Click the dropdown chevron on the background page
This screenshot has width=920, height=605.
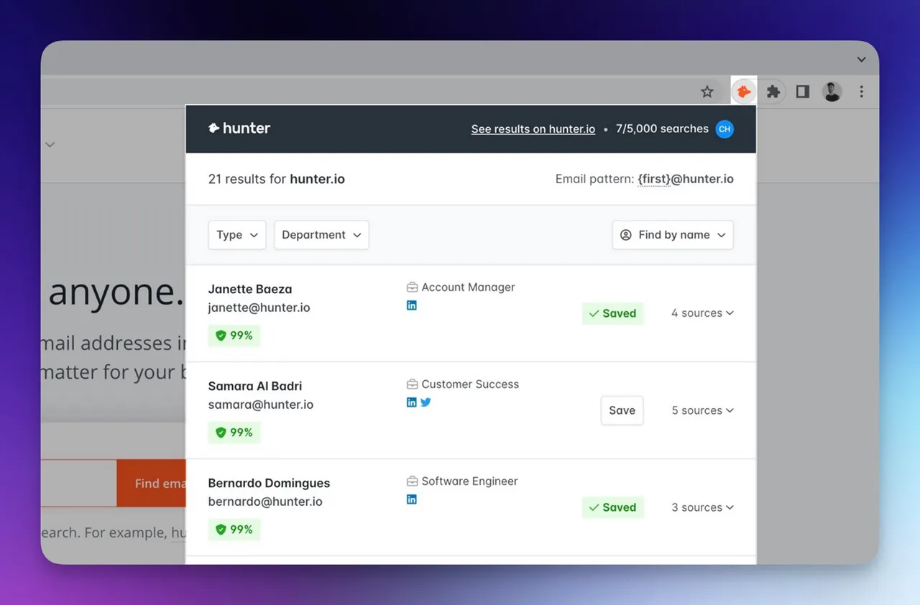50,144
